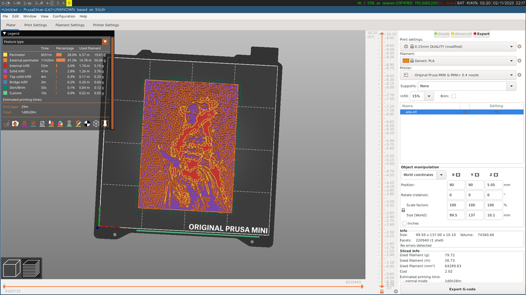
Task: Toggle ada.stl visibility eye icon
Action: (465, 112)
